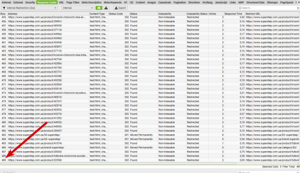Click in the top Search field
Image resolution: width=300 pixels, height=173 pixels.
pyautogui.click(x=267, y=8)
